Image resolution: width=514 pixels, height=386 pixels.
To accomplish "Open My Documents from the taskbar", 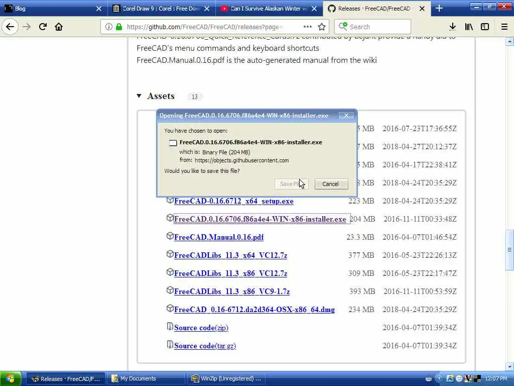I will pyautogui.click(x=147, y=379).
